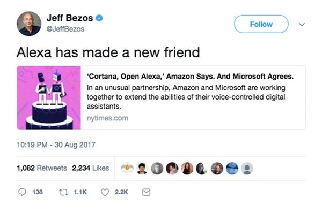Click the envelope direct message icon
The height and width of the screenshot is (205, 322).
tap(146, 192)
